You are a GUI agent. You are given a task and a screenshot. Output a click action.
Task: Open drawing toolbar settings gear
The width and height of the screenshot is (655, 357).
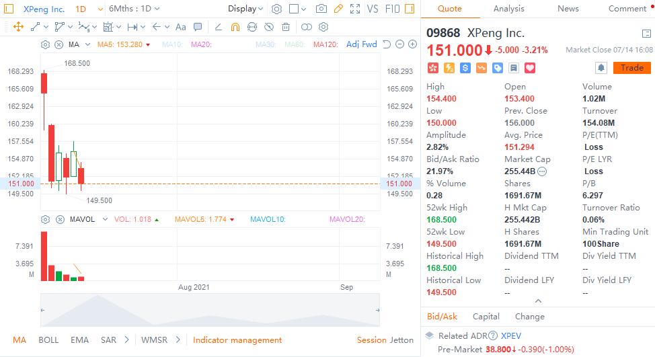pyautogui.click(x=323, y=27)
